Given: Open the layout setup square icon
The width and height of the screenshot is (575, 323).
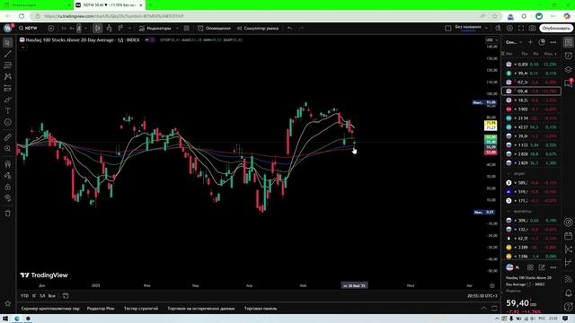Looking at the screenshot, I should point(448,28).
